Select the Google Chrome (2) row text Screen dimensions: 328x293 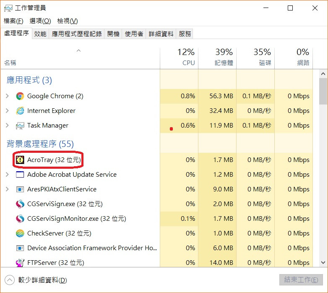(55, 96)
